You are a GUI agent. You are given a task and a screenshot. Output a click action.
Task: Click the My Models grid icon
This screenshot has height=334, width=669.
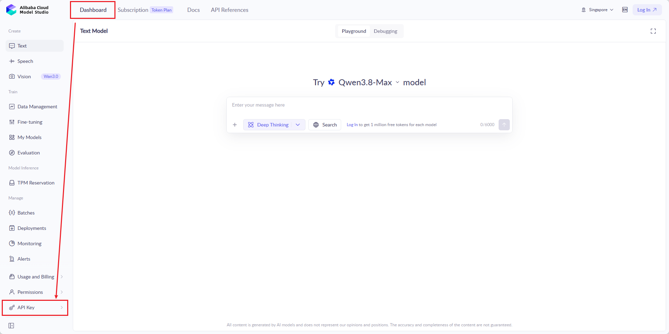12,137
